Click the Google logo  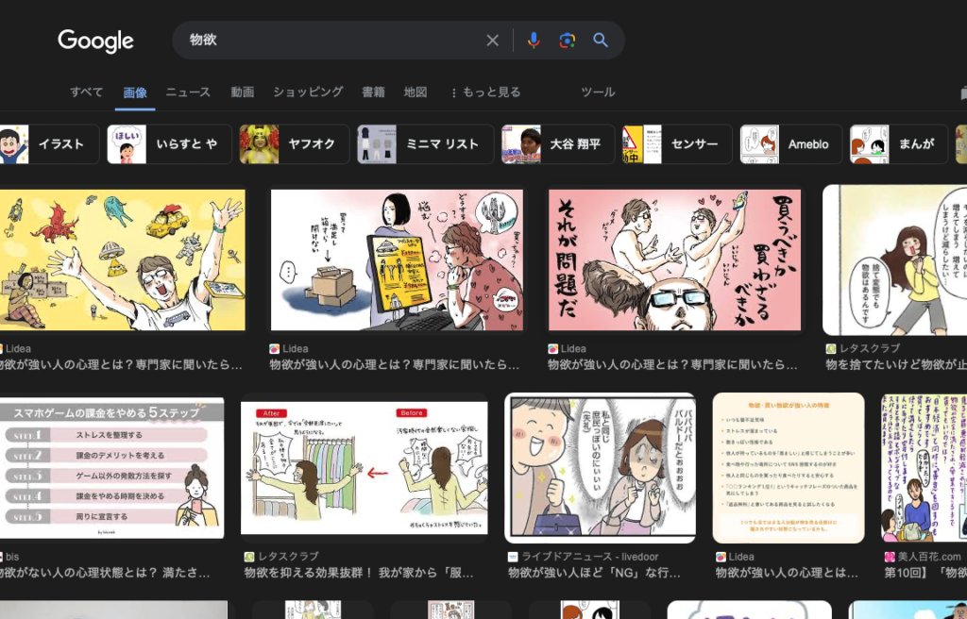[x=95, y=41]
